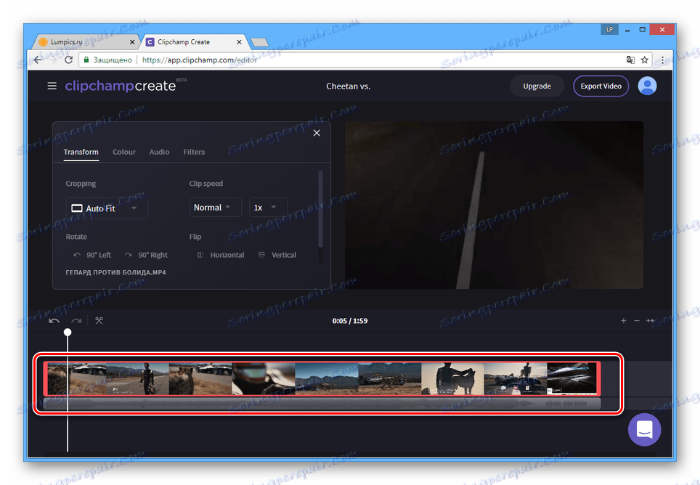This screenshot has height=485, width=700.
Task: Click the project title Cheetan vs.
Action: pyautogui.click(x=349, y=86)
